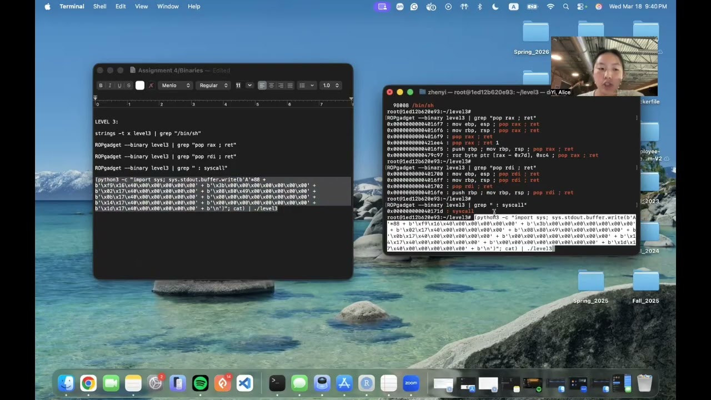
Task: Toggle Underline formatting in TextEdit toolbar
Action: [x=119, y=86]
